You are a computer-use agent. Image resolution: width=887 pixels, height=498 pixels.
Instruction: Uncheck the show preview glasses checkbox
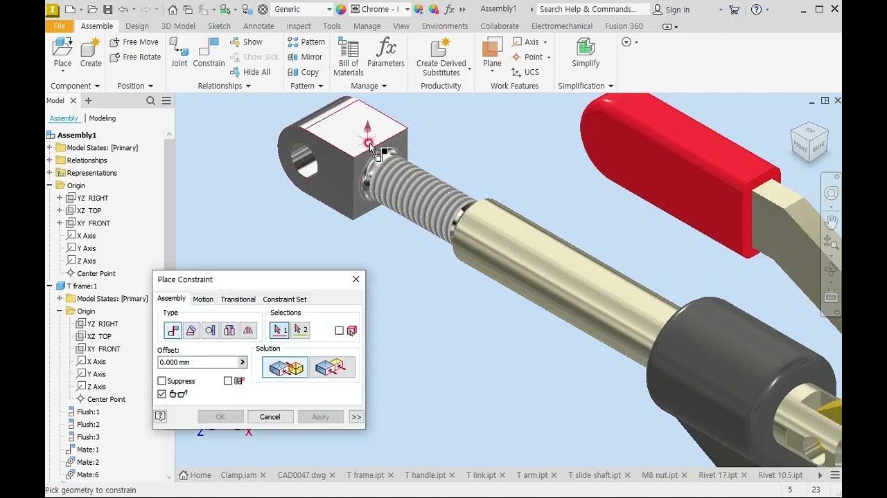[x=162, y=394]
